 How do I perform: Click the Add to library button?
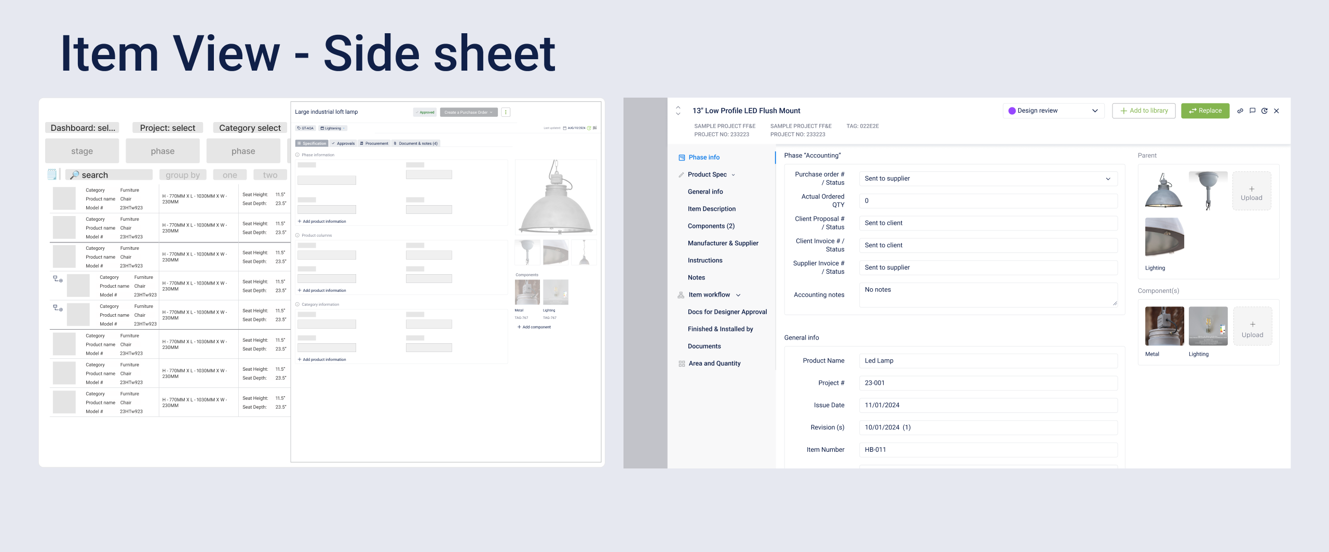(x=1144, y=111)
